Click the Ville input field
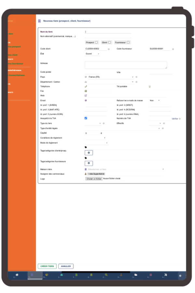The height and width of the screenshot is (293, 195). (x=161, y=72)
